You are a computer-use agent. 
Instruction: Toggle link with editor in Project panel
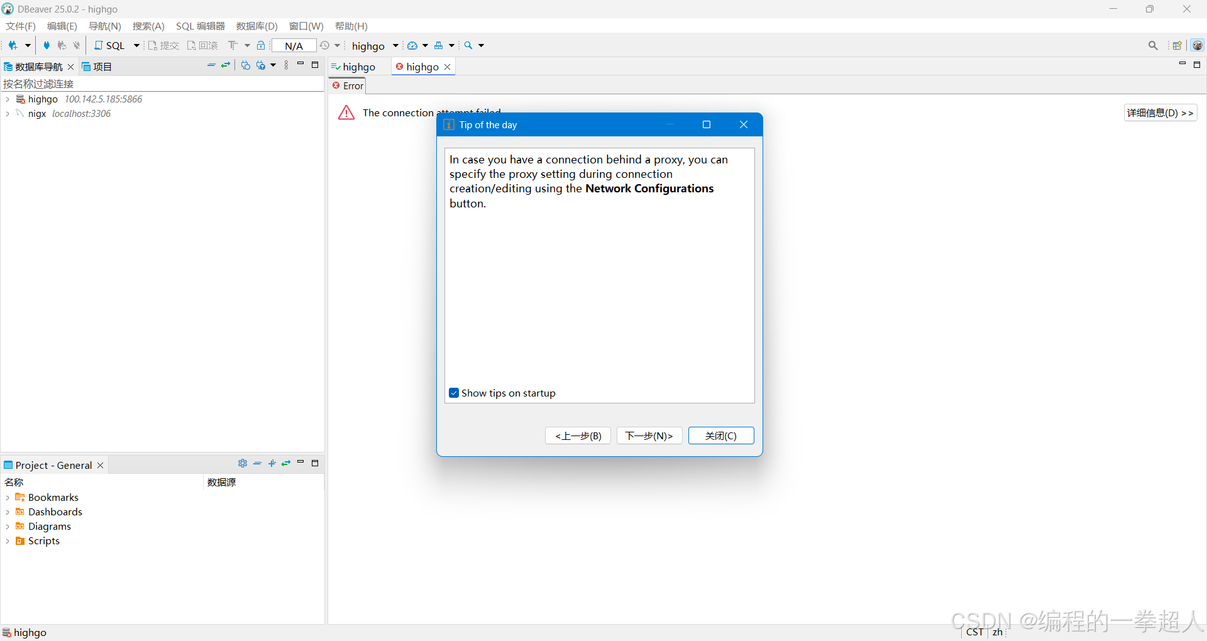(x=286, y=463)
